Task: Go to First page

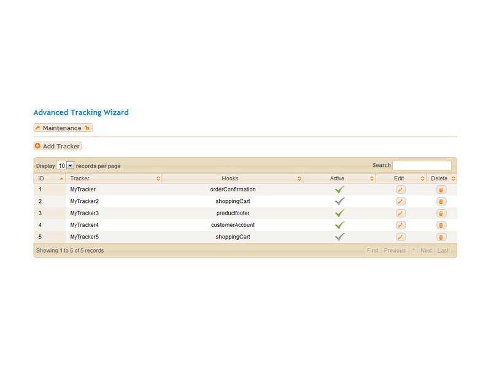Action: tap(373, 250)
